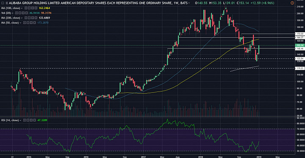
Task: Open settings for MA (200, close)
Action: 29,18
